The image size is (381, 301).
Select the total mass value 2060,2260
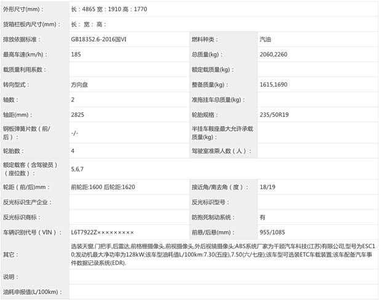click(x=274, y=55)
